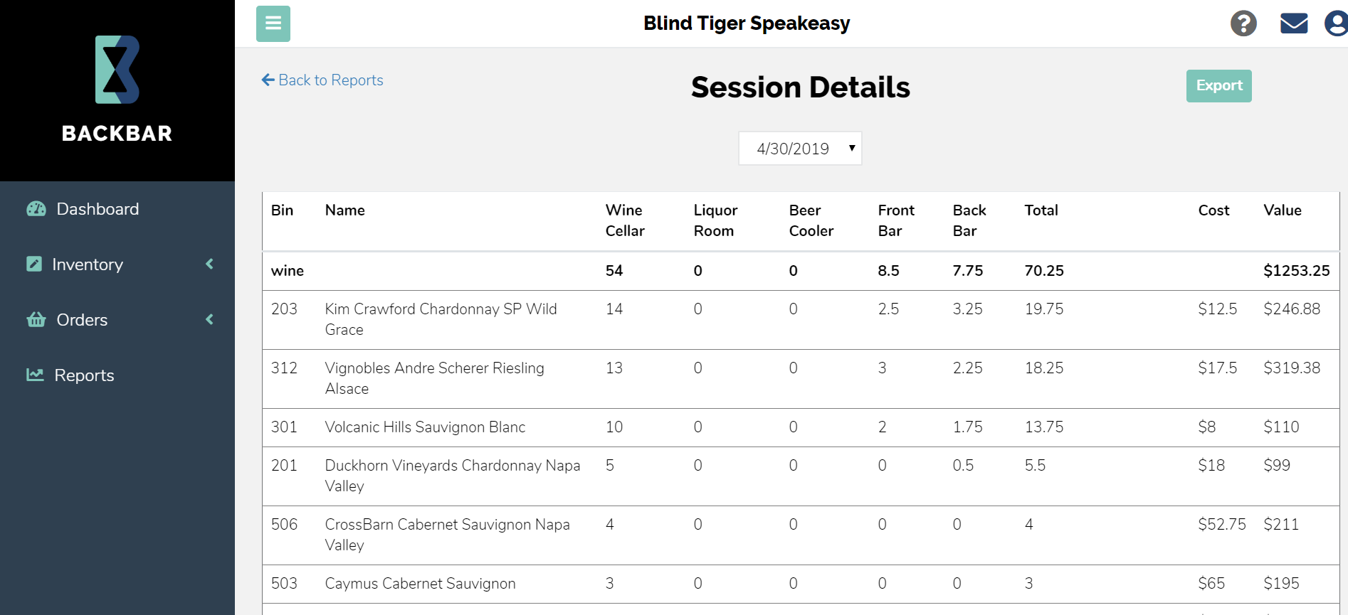
Task: Follow the Back to Reports link
Action: coord(322,80)
